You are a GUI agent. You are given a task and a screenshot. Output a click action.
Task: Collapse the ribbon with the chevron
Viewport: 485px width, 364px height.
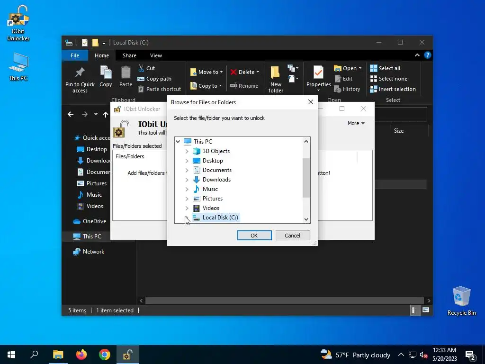click(x=417, y=55)
